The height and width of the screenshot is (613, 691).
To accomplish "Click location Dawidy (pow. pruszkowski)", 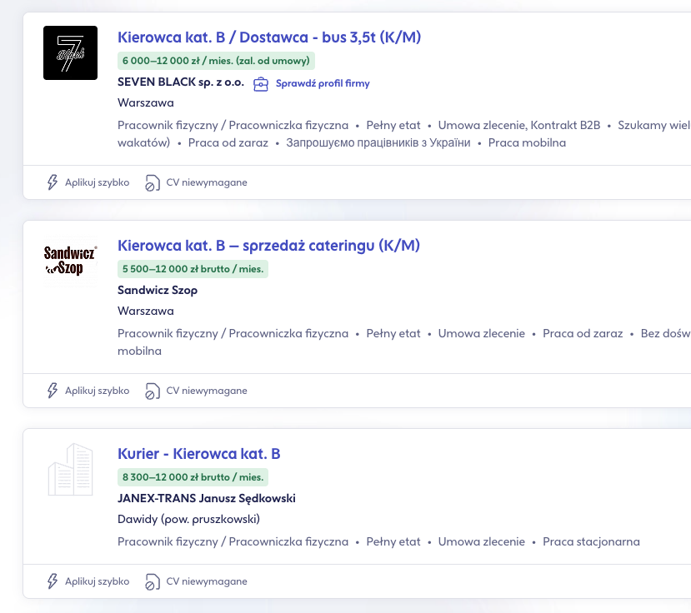I will [188, 520].
